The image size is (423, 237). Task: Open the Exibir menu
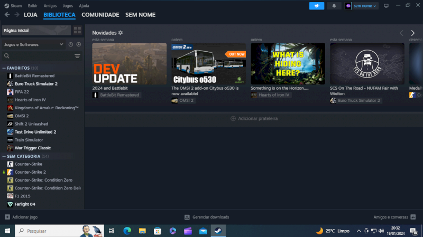click(33, 6)
